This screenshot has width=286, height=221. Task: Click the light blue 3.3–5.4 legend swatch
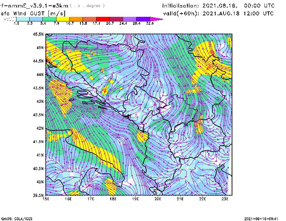pyautogui.click(x=36, y=19)
